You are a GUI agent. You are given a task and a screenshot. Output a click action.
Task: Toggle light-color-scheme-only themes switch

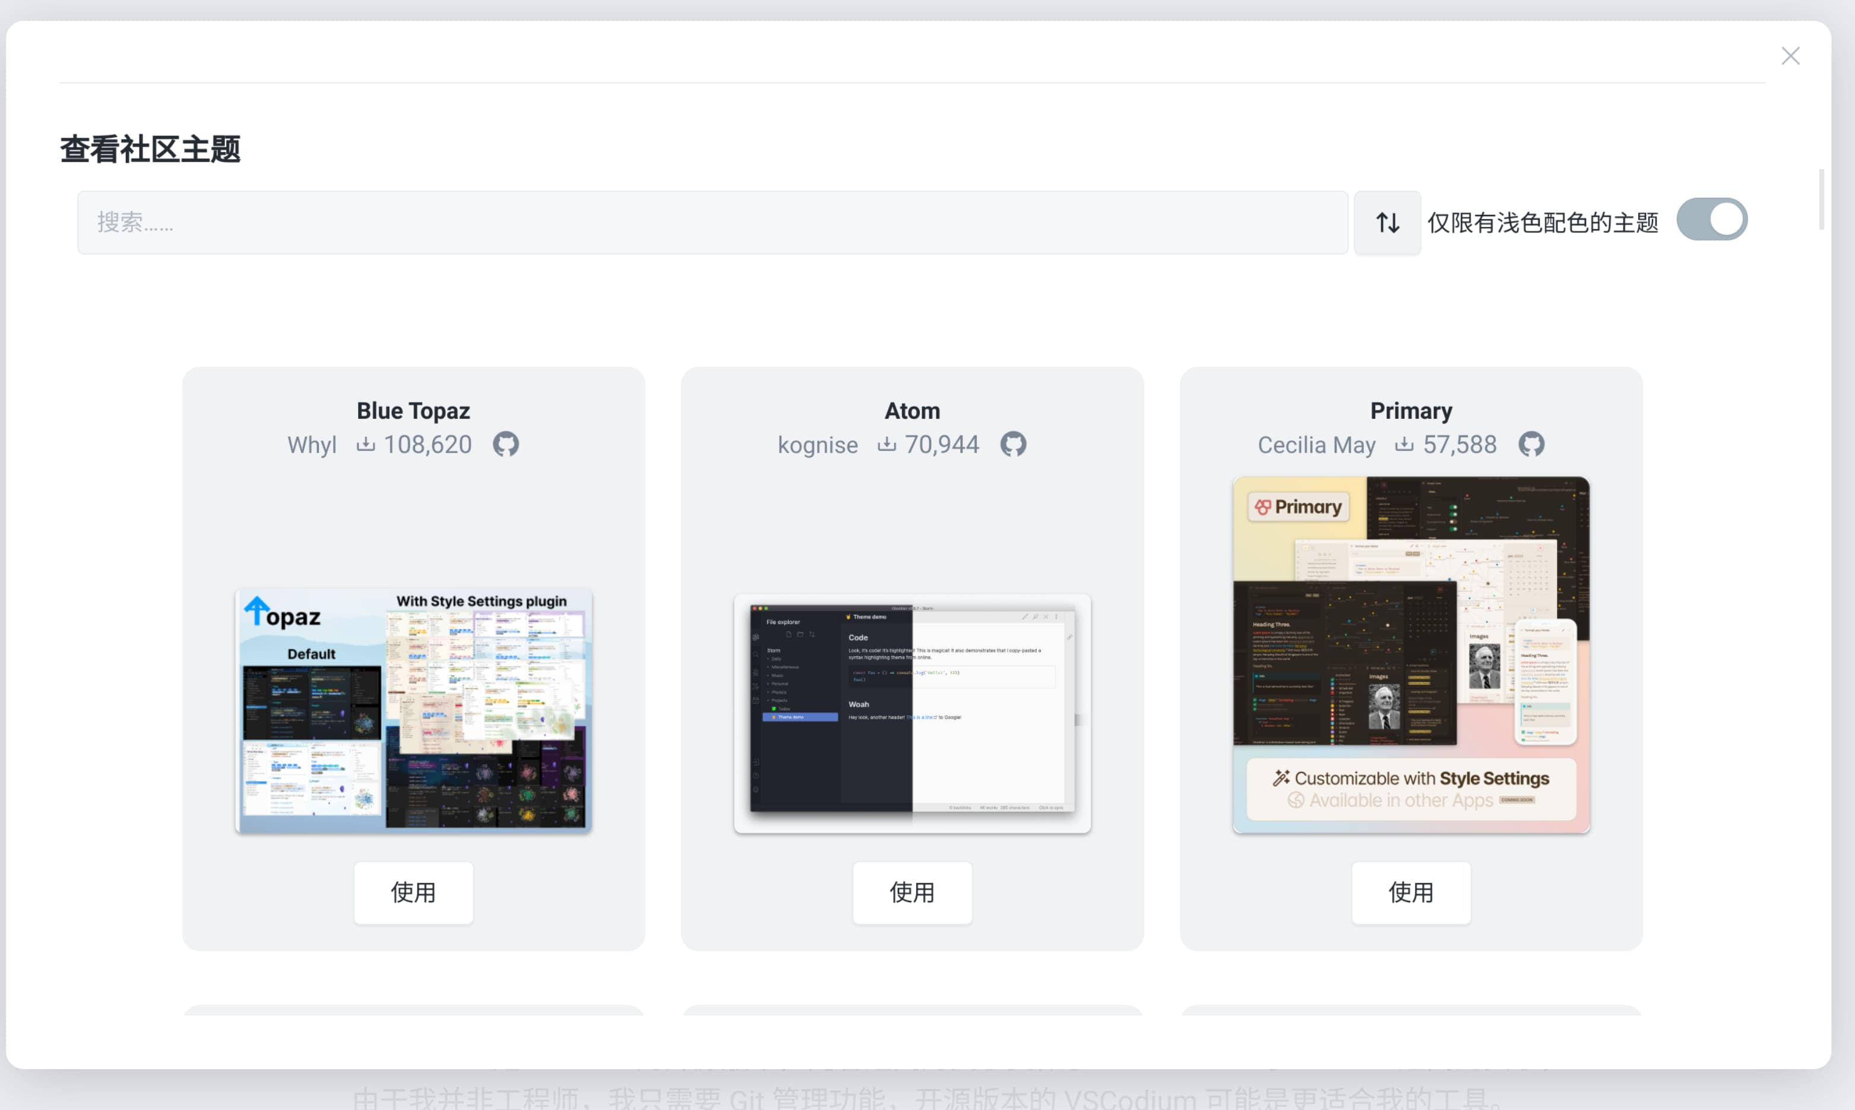pyautogui.click(x=1711, y=220)
